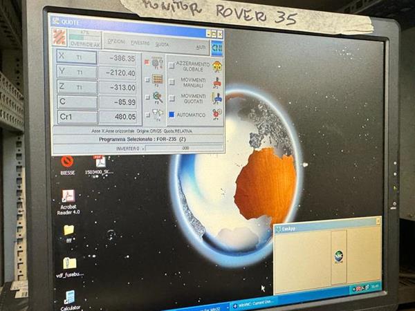Open the Aiuti menu
This screenshot has width=415, height=311.
pyautogui.click(x=201, y=47)
